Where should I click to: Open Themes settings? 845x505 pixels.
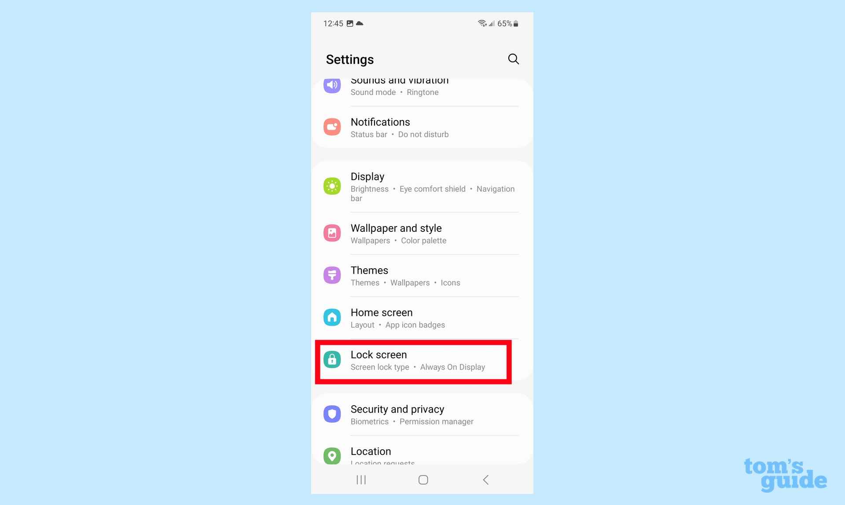(421, 275)
